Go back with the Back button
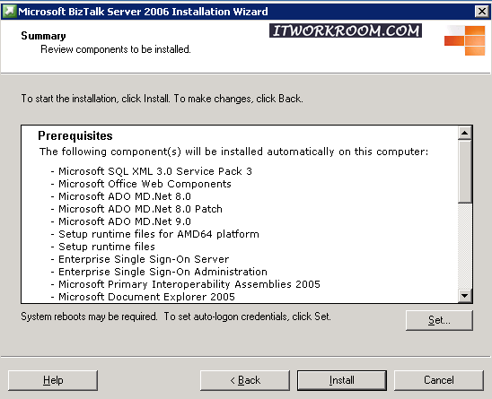The height and width of the screenshot is (399, 492). point(245,380)
